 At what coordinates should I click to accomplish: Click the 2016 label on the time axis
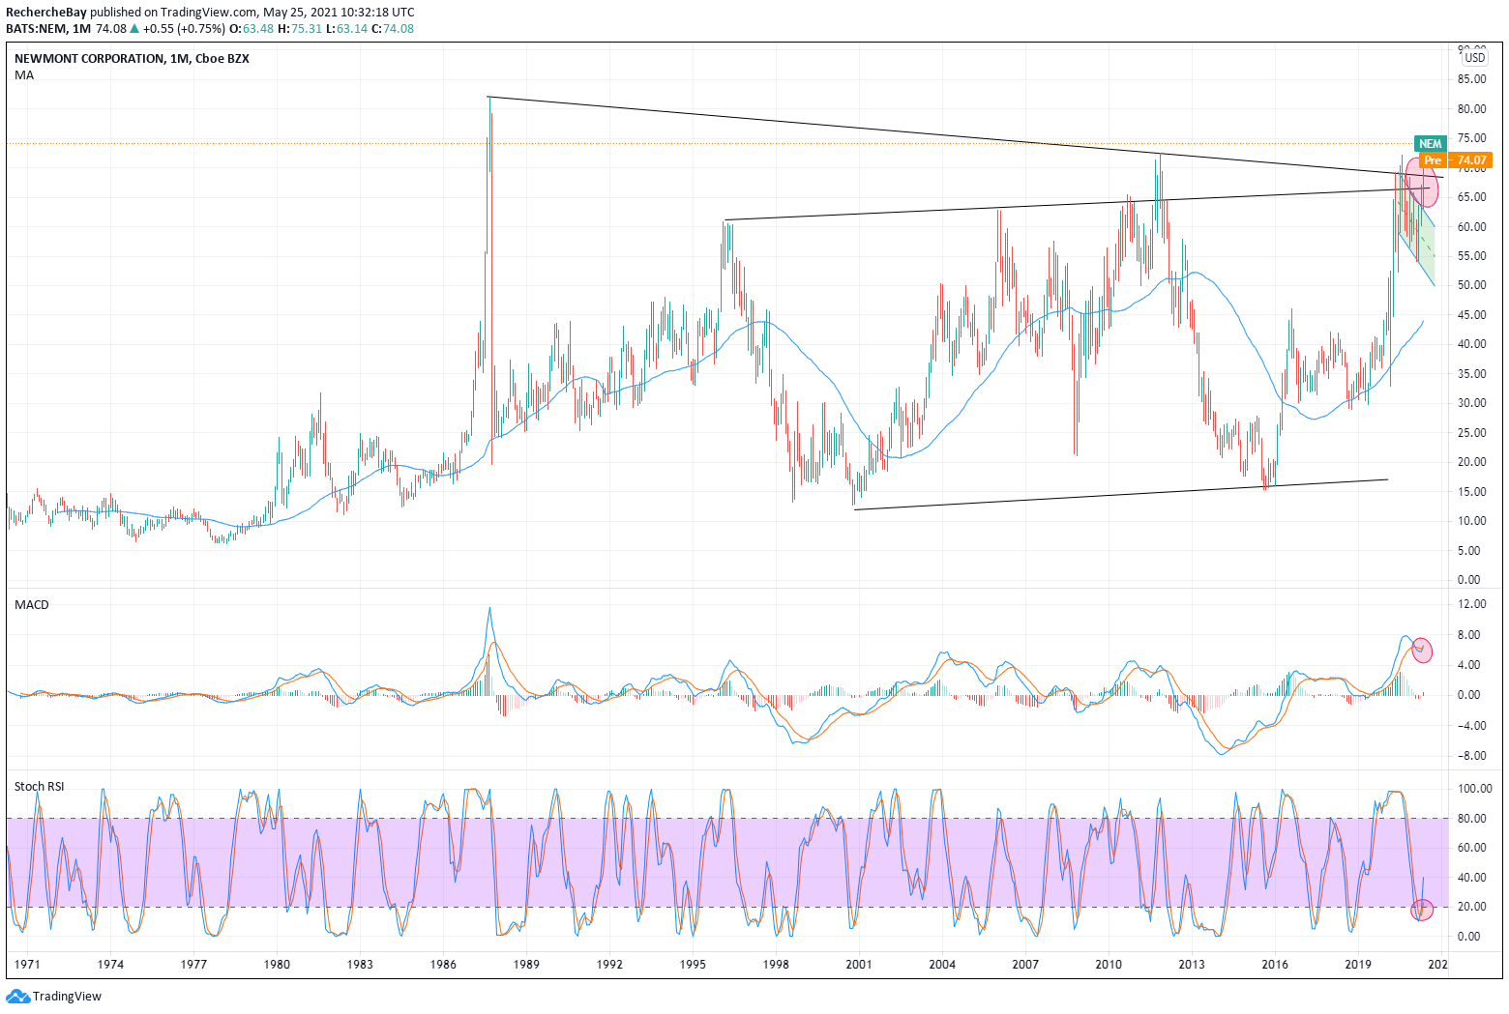(x=1275, y=964)
